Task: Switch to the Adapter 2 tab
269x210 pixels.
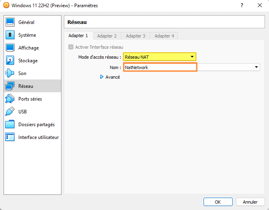Action: (107, 36)
